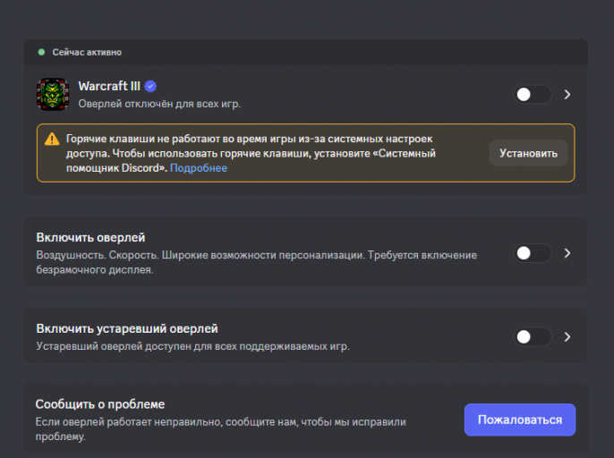Screen dimensions: 614x458
Task: Click 'Если оверлей работает неправильно' description
Action: [220, 429]
